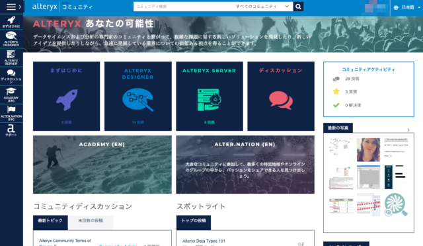The image size is (423, 246).
Task: Open Alteryx Designer from sidebar icon
Action: (11, 38)
